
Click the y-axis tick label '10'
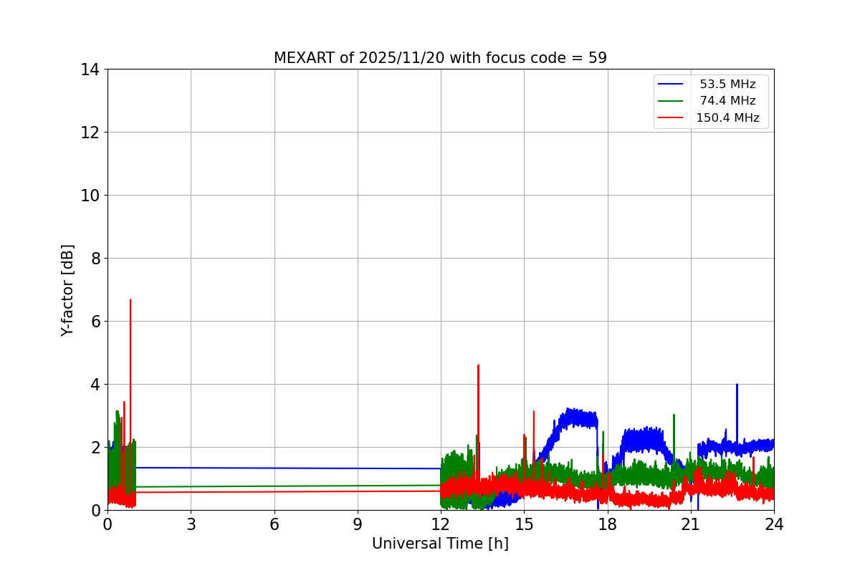[90, 196]
